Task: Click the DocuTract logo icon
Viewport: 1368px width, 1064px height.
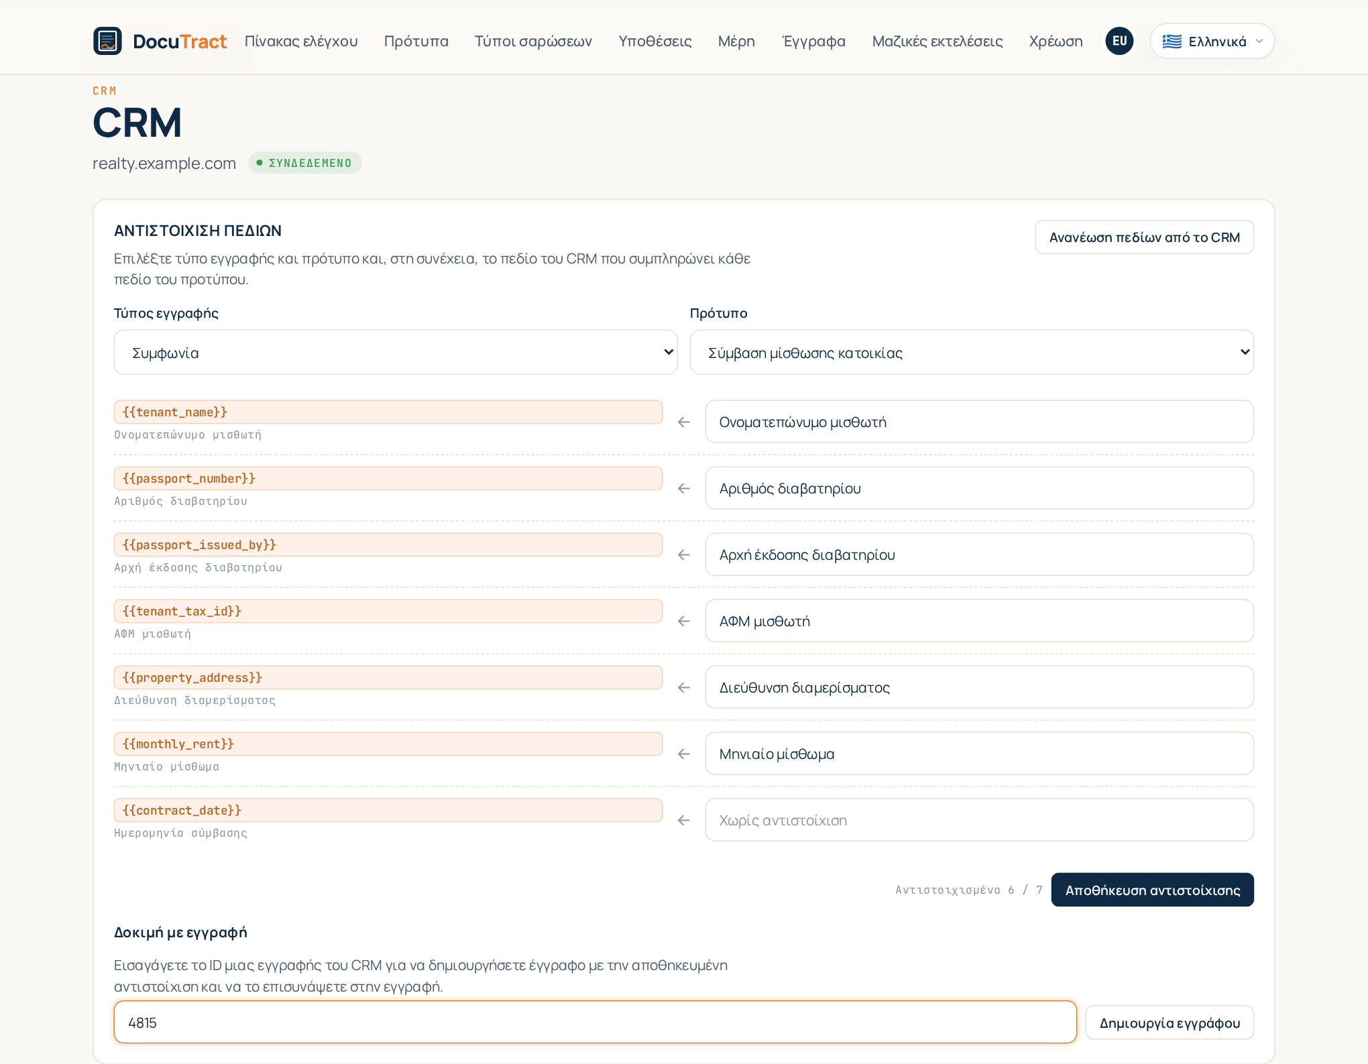Action: 107,41
